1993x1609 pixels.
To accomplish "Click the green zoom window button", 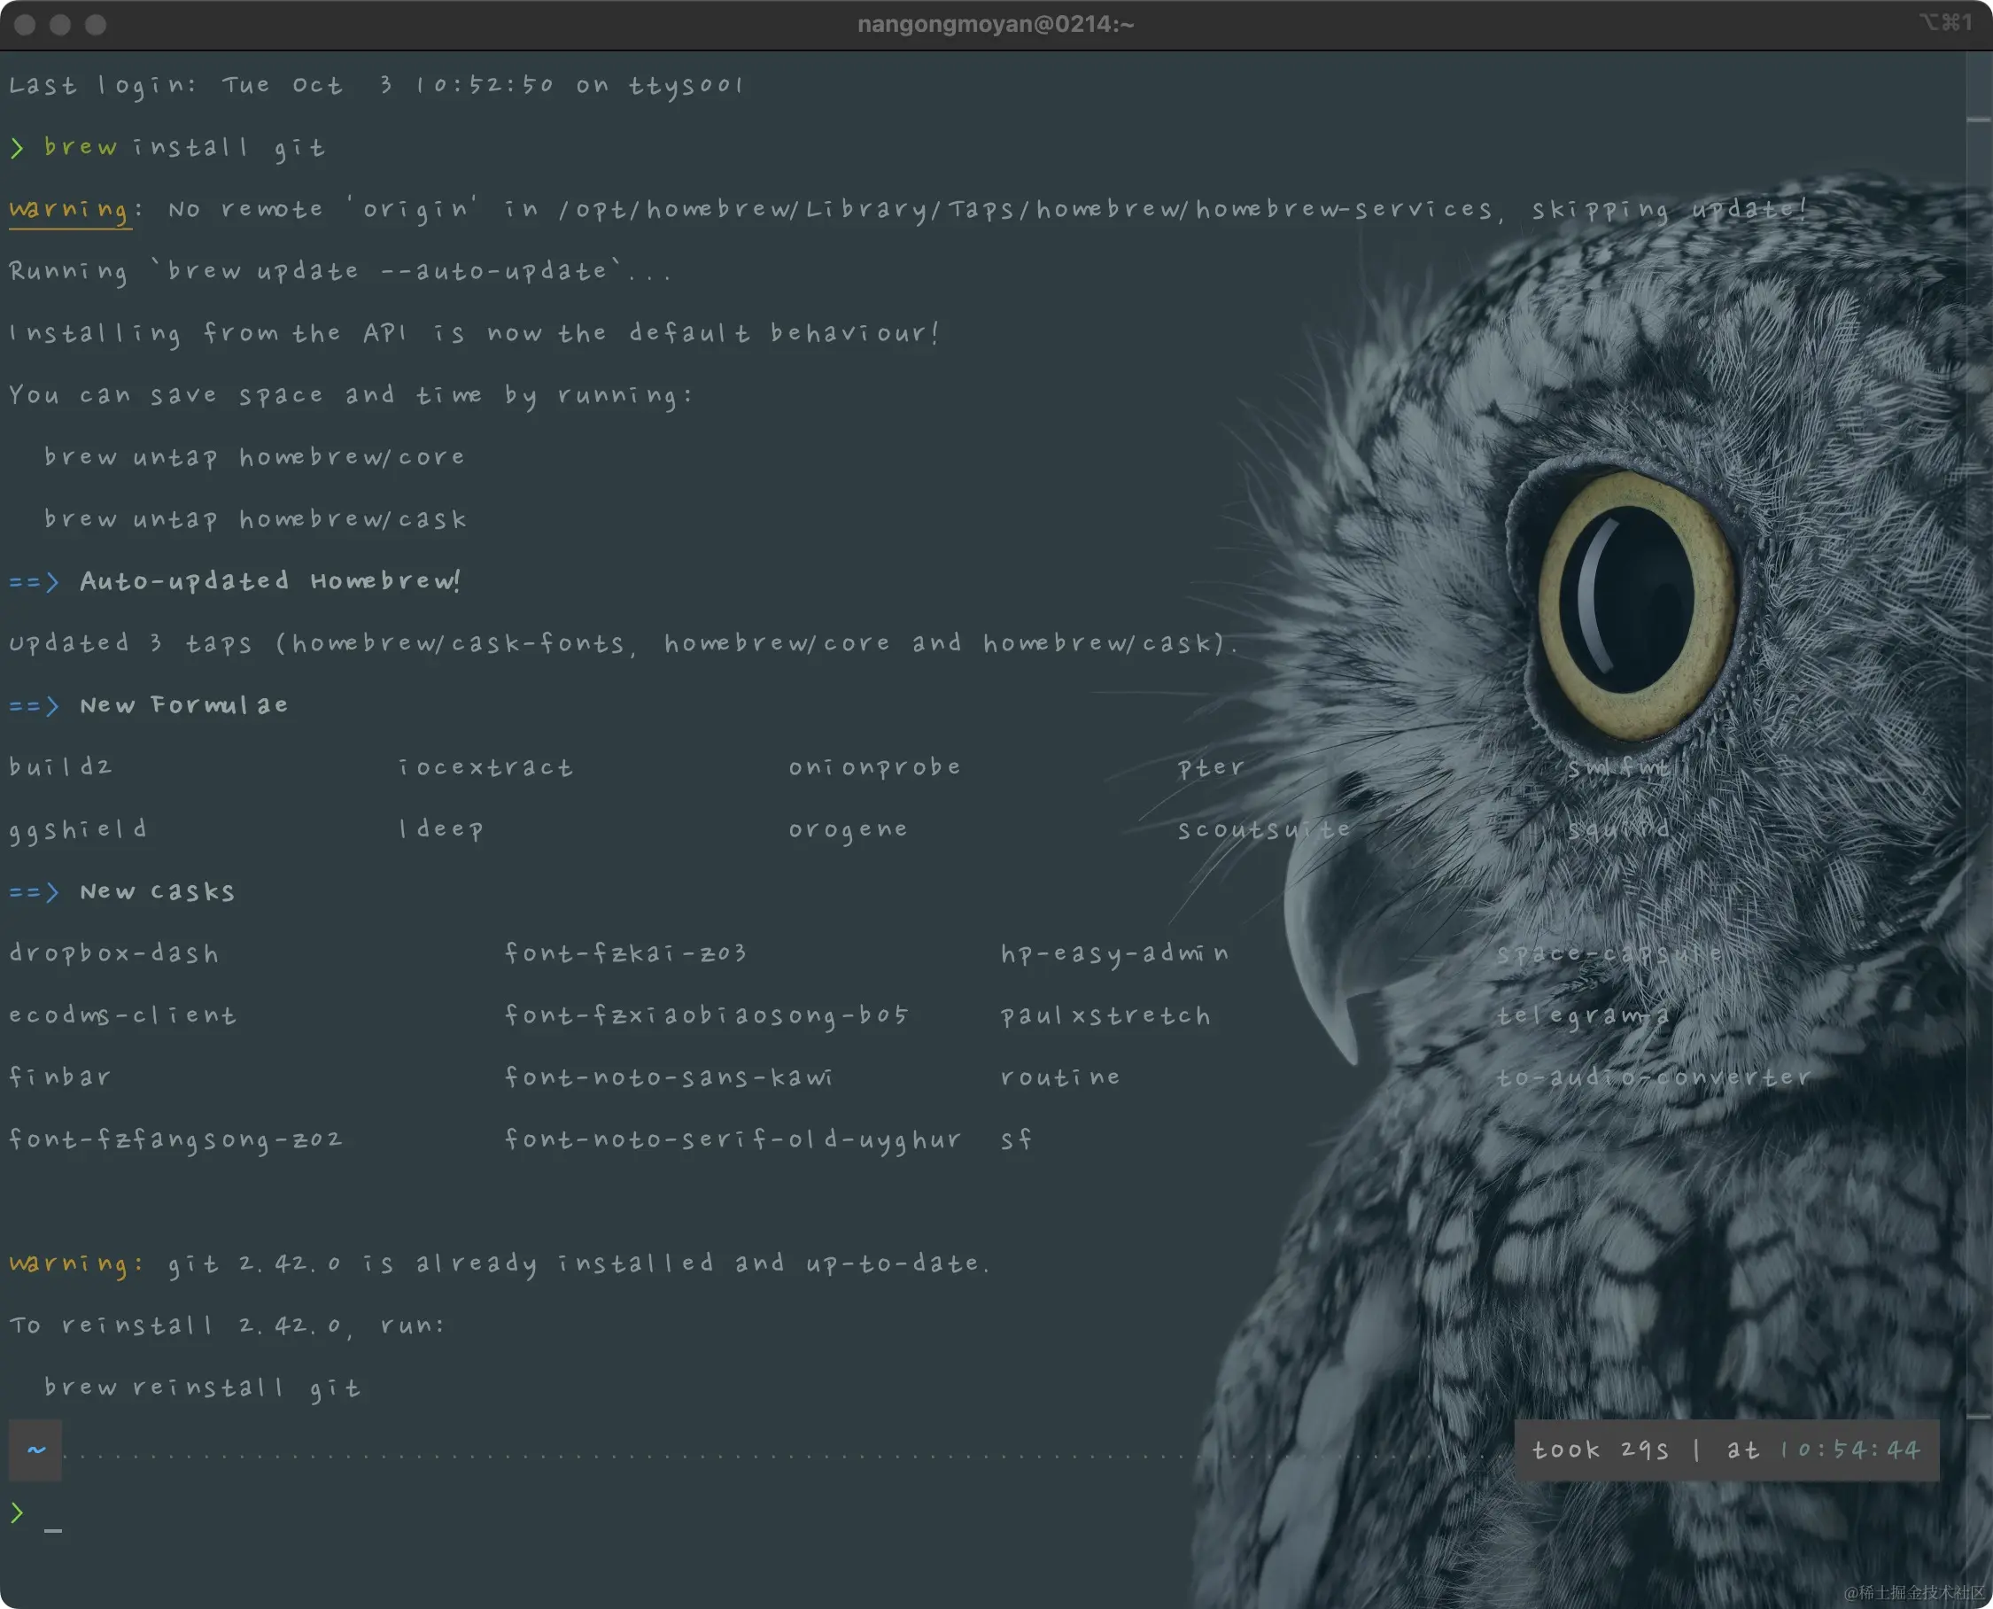I will pos(96,25).
